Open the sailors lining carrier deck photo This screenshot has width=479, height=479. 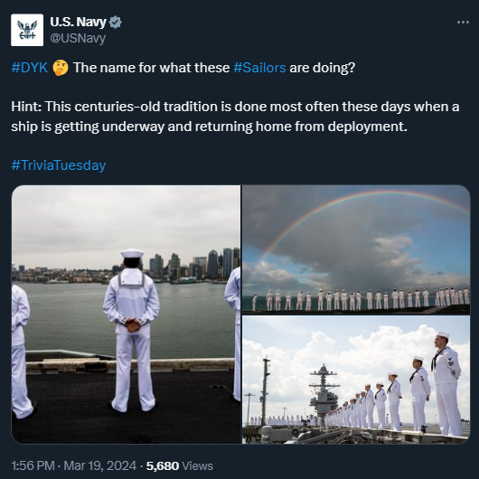click(x=356, y=380)
